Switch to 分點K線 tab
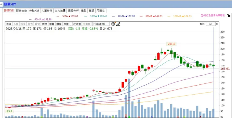The image size is (232, 118). (x=34, y=11)
